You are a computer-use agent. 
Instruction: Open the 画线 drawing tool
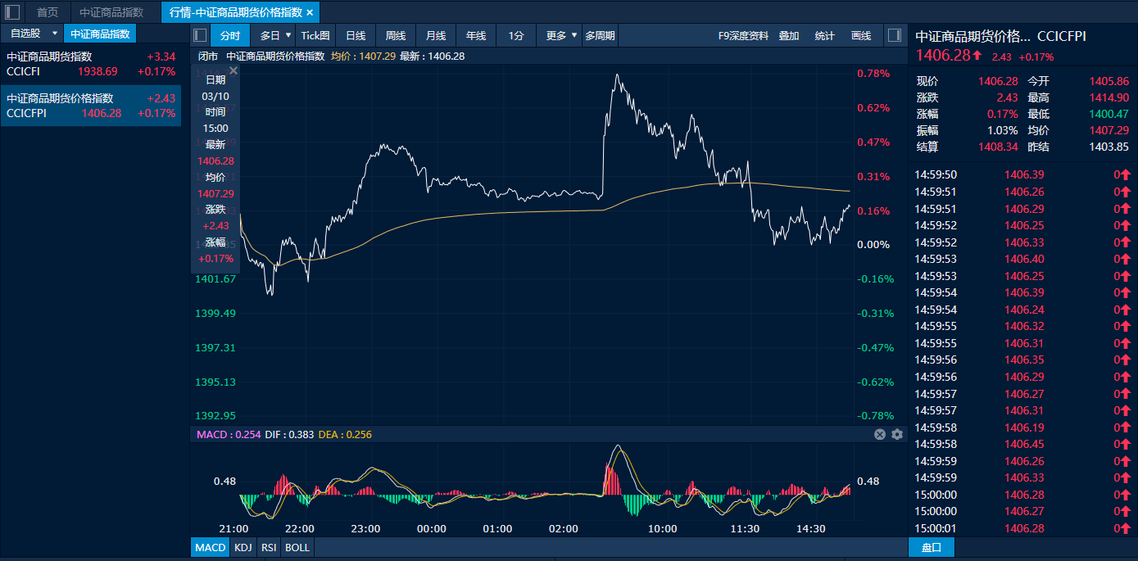point(861,35)
